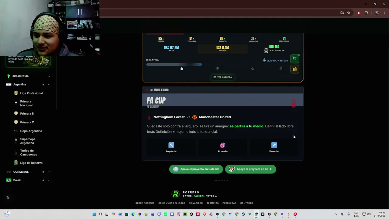The image size is (389, 219).
Task: Click the browser profile avatar
Action: (x=377, y=13)
